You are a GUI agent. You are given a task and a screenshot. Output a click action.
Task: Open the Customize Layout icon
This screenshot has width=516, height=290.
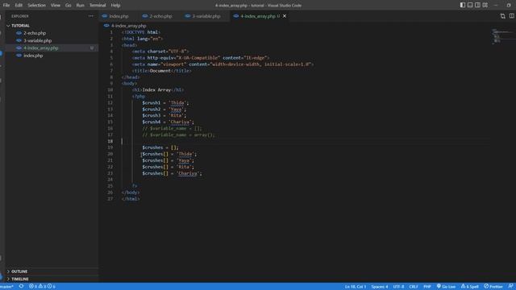pos(485,5)
